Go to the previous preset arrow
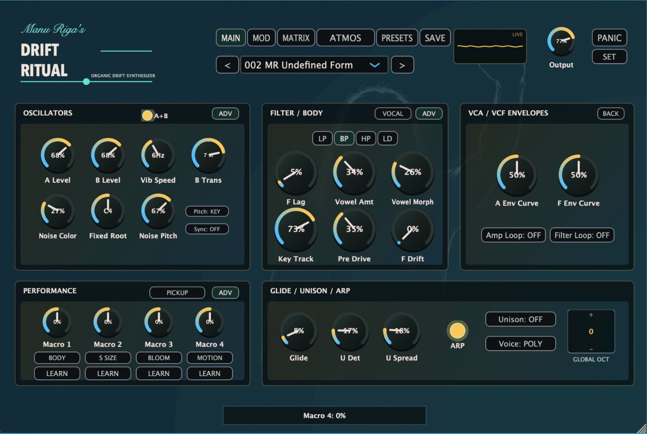Image resolution: width=647 pixels, height=434 pixels. coord(227,65)
